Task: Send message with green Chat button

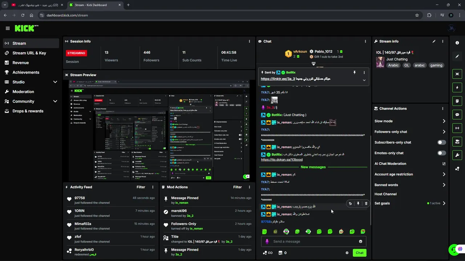Action: coord(359,253)
